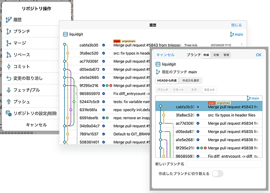Image resolution: width=270 pixels, height=193 pixels.
Task: Select d05eda872 commit in branch dialog
Action: click(x=209, y=132)
